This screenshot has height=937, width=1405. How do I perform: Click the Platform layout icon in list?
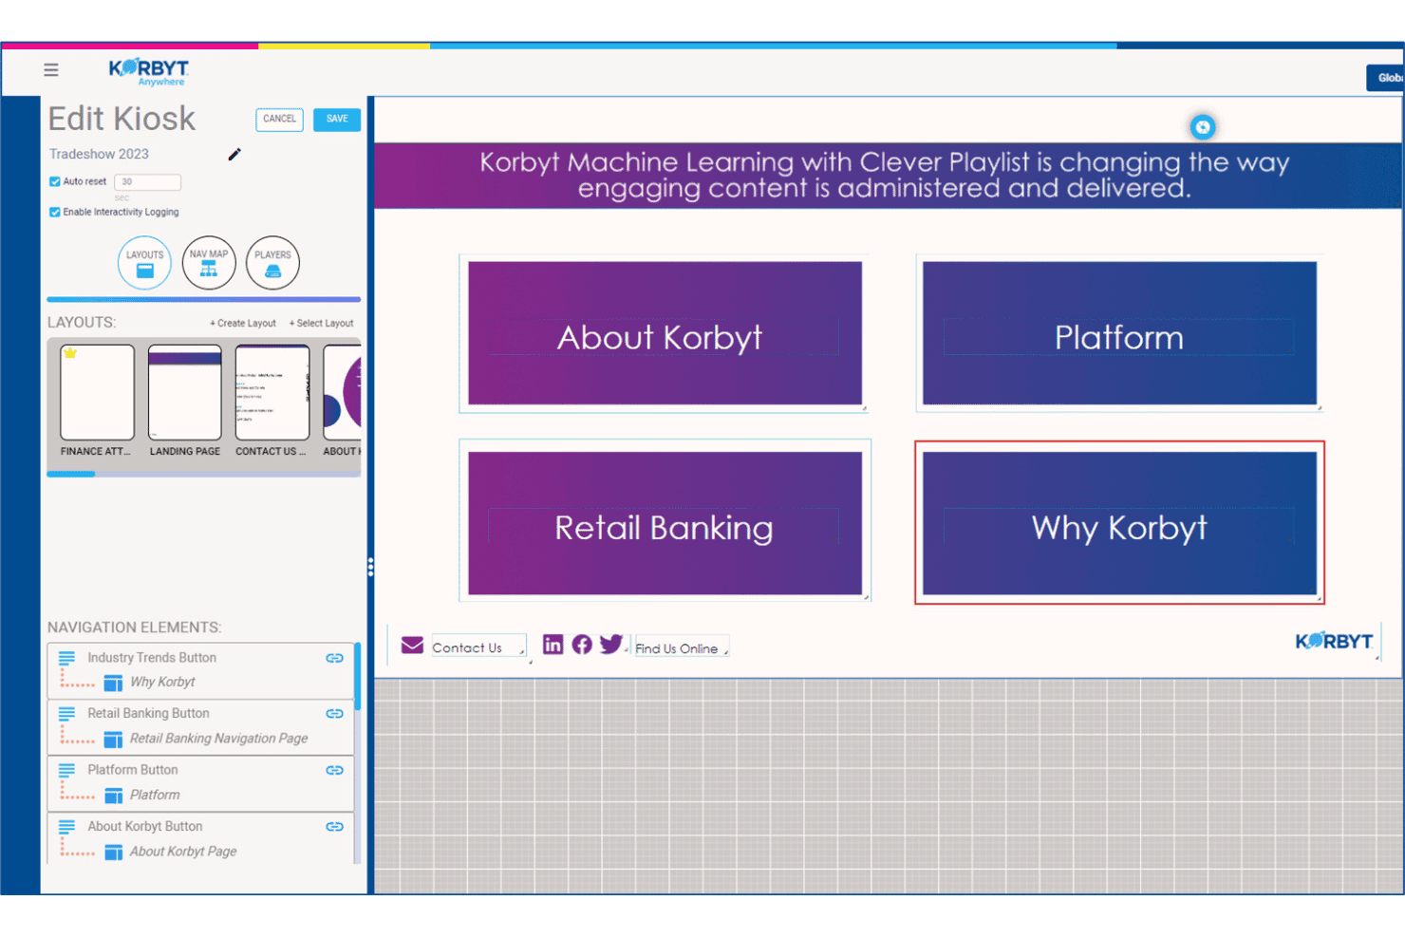coord(113,796)
